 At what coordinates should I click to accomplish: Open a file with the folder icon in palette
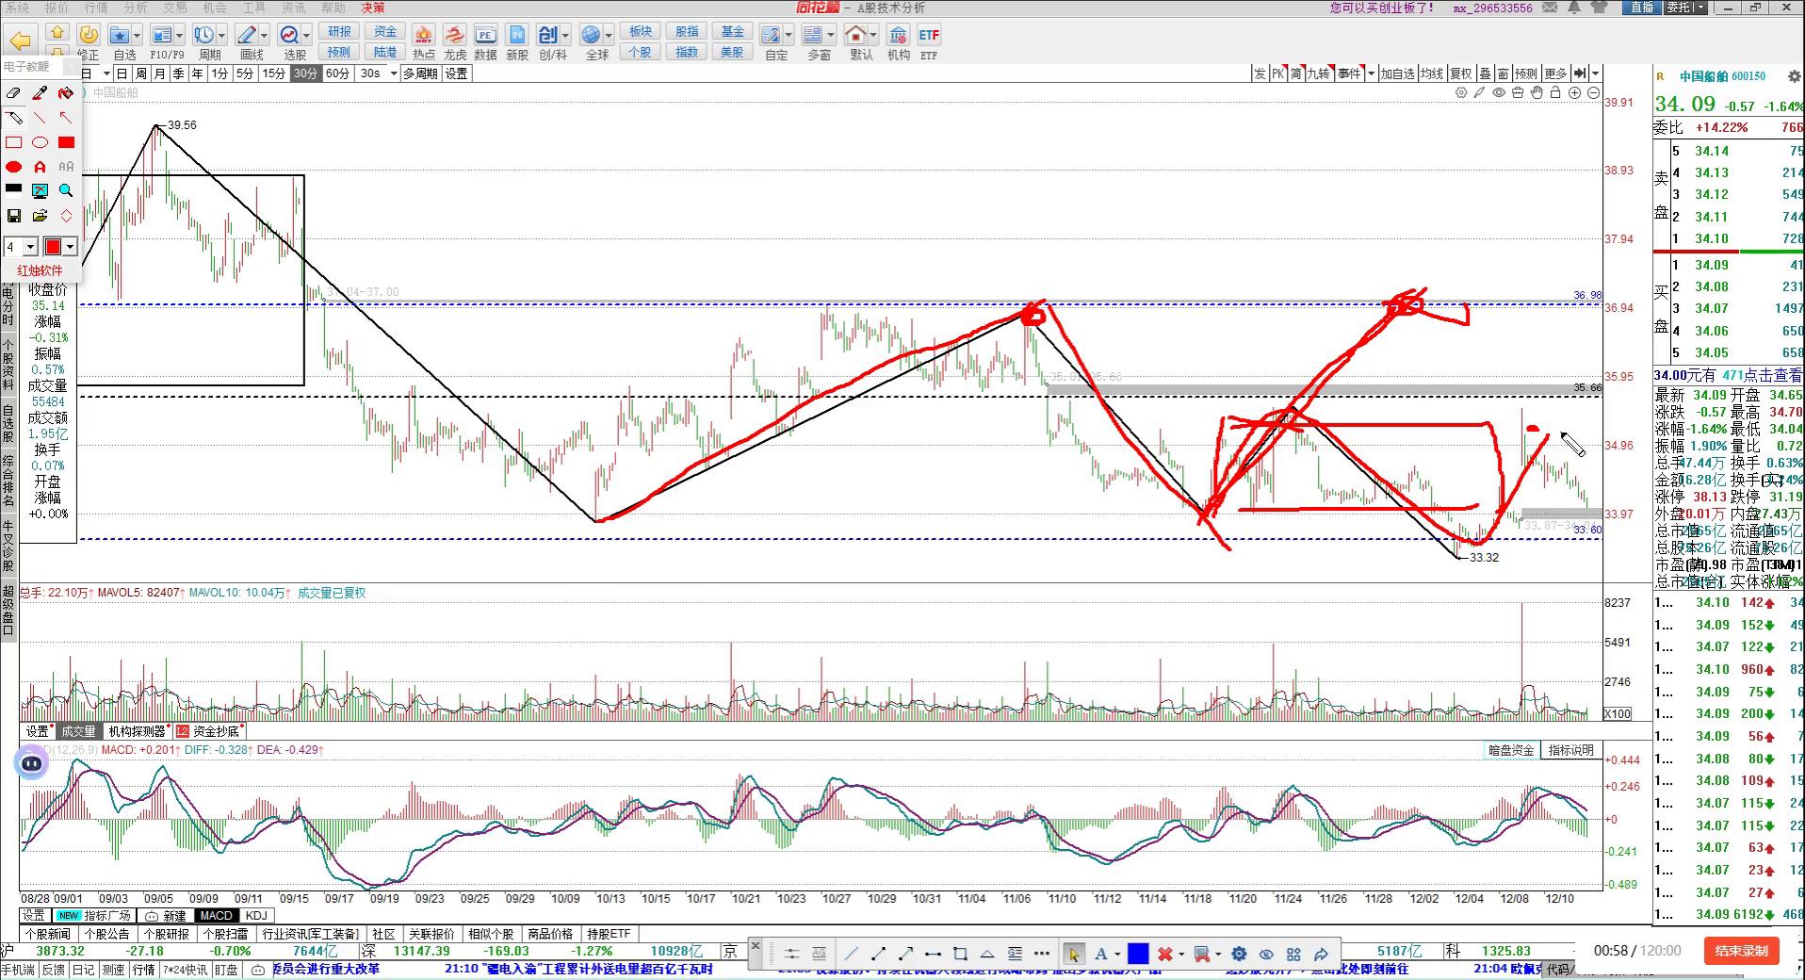(x=40, y=216)
